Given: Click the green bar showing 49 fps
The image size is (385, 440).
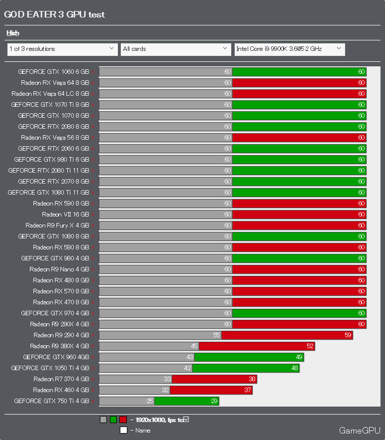Looking at the screenshot, I should 249,357.
